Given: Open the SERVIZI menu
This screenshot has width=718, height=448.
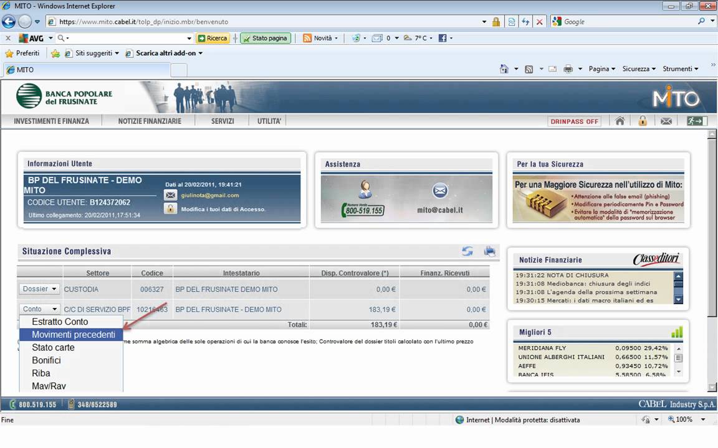Looking at the screenshot, I should coord(223,121).
